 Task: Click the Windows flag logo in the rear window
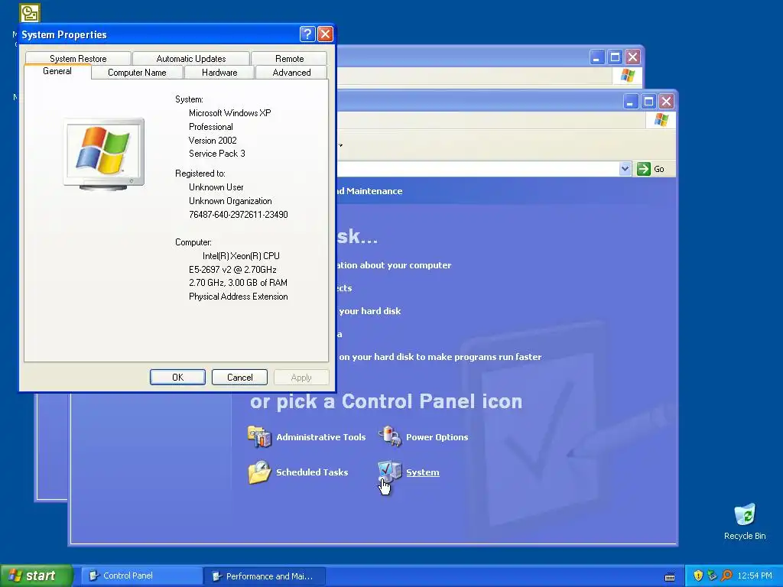627,76
